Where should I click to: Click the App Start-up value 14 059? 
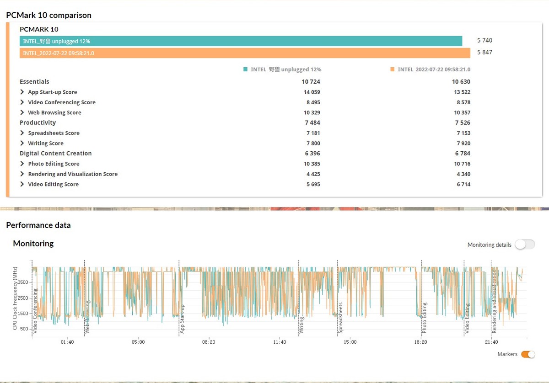pos(312,92)
